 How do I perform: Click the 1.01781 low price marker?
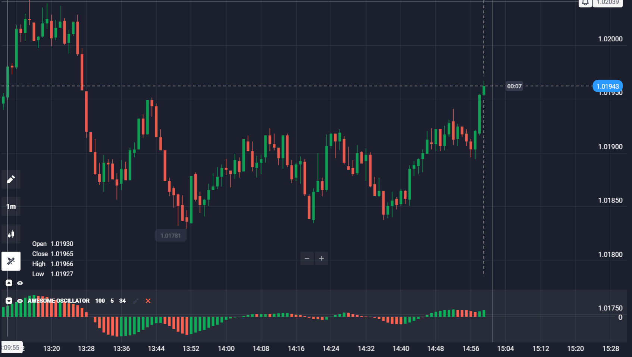click(170, 236)
